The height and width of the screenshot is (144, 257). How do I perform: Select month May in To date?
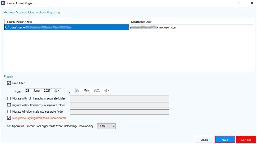click(x=86, y=90)
